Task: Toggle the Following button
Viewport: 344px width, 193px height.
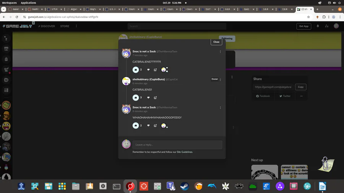Action: 227,39
